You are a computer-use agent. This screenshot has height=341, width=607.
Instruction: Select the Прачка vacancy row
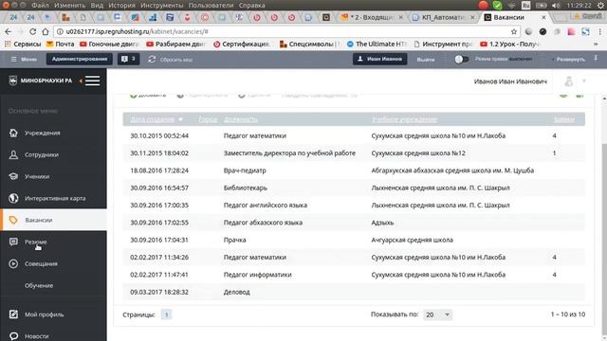click(354, 240)
